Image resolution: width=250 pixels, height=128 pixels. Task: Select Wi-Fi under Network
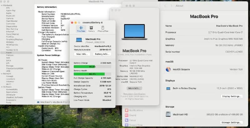tap(9, 84)
